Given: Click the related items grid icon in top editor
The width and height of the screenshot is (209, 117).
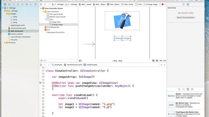Looking at the screenshot, I should (x=41, y=4).
